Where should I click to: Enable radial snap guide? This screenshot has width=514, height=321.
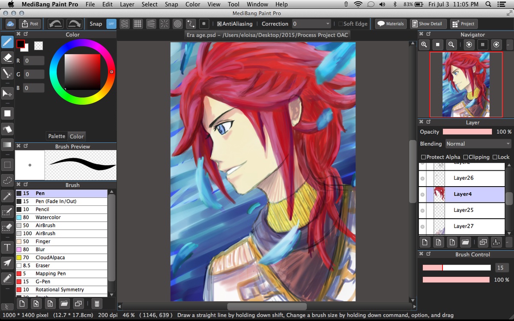click(x=164, y=24)
